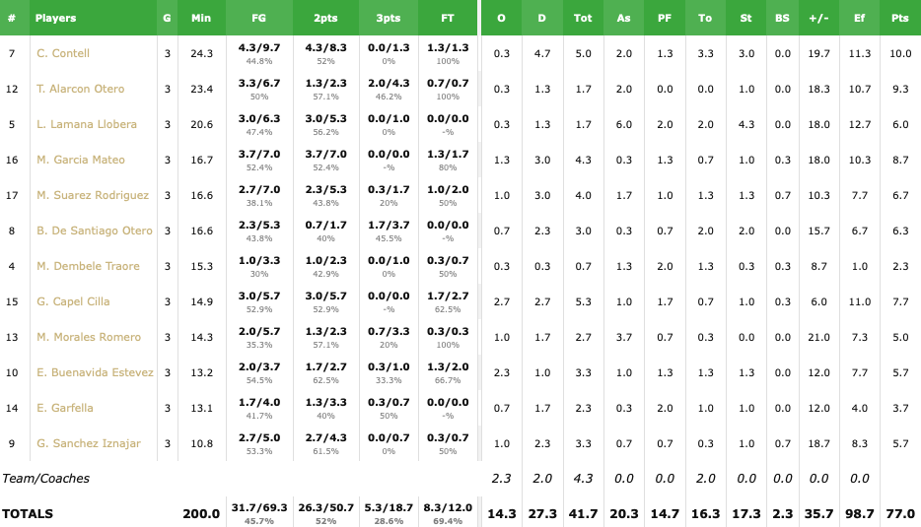This screenshot has width=921, height=527.
Task: Sort by 3pts column header
Action: point(388,18)
